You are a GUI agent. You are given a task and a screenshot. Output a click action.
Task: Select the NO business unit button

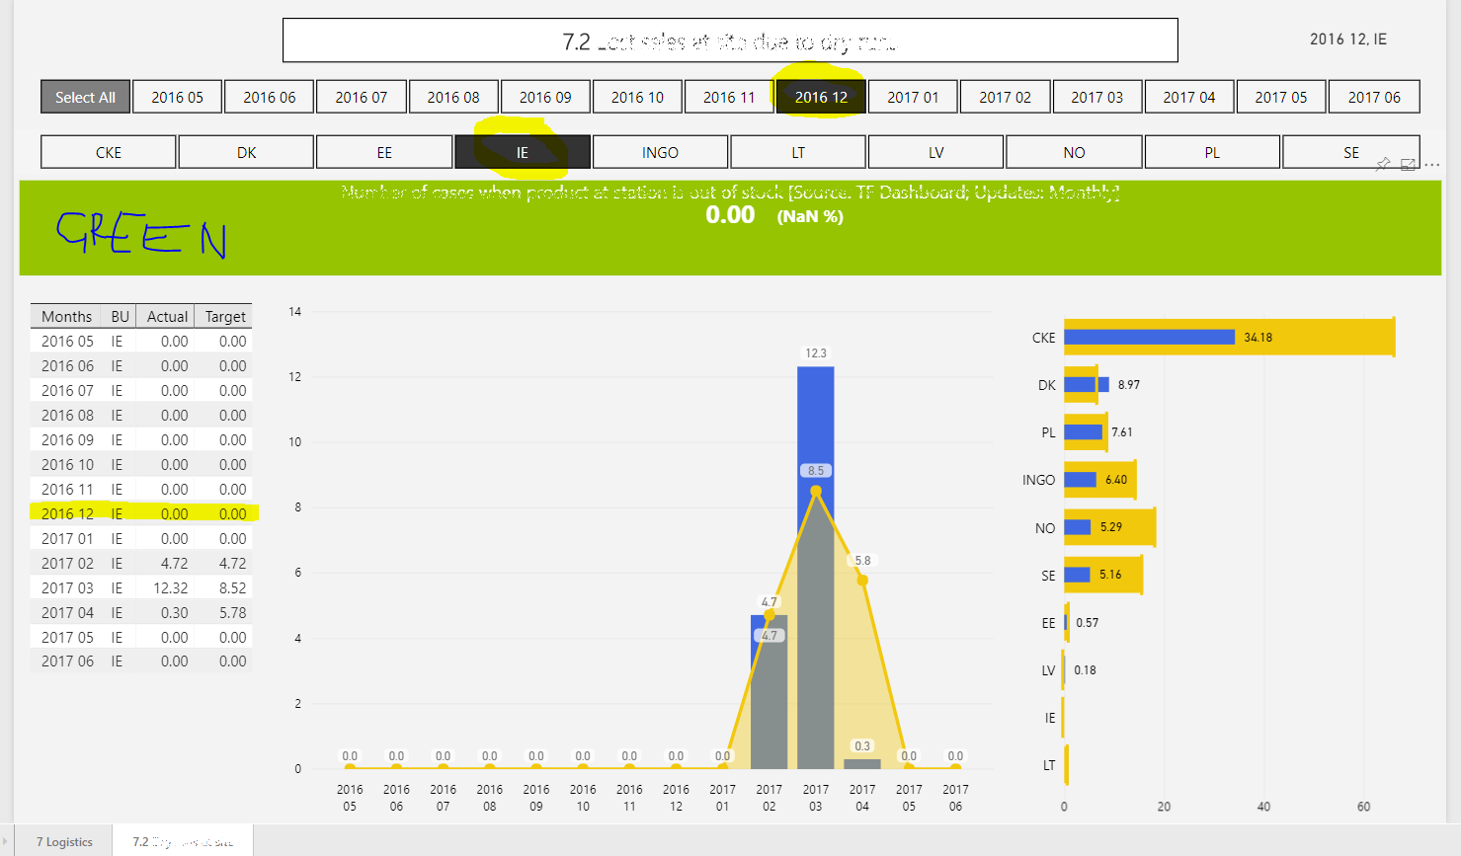[x=1075, y=152]
